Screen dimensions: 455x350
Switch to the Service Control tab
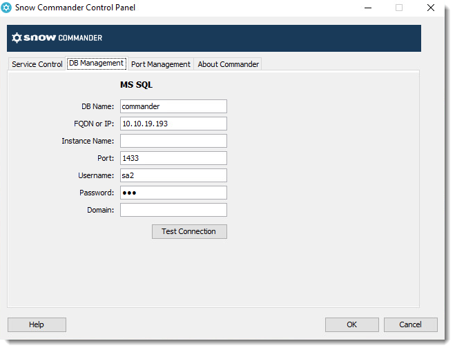[37, 64]
